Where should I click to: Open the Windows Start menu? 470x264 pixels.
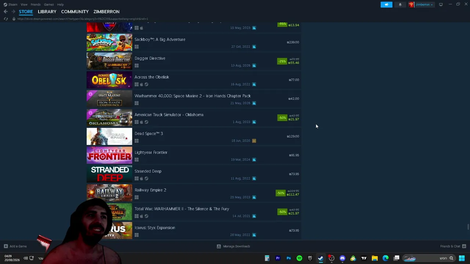[x=462, y=258]
